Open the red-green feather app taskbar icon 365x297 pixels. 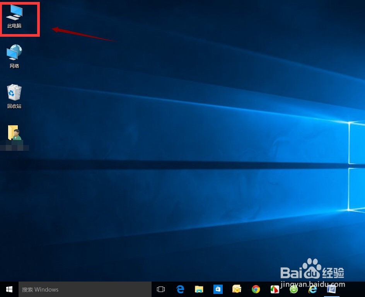[275, 289]
